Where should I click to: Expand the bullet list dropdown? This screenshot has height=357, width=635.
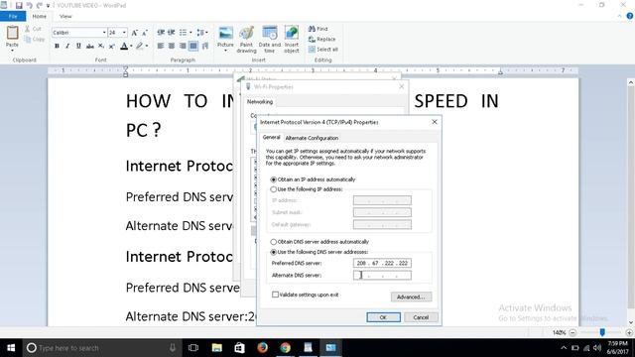(190, 33)
